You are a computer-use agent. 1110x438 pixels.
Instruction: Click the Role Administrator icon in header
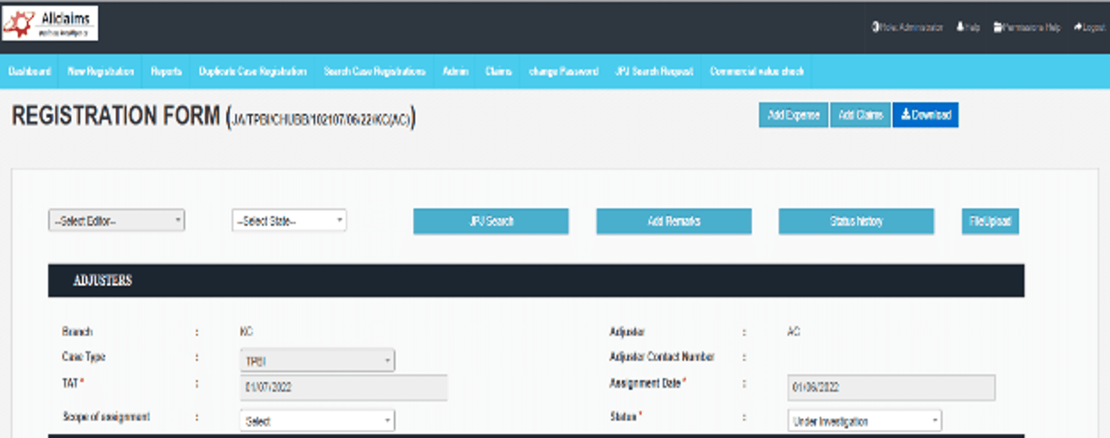coord(876,27)
